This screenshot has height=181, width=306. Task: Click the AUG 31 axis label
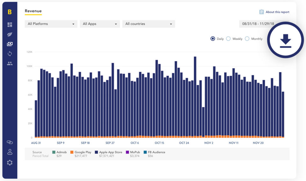36,143
